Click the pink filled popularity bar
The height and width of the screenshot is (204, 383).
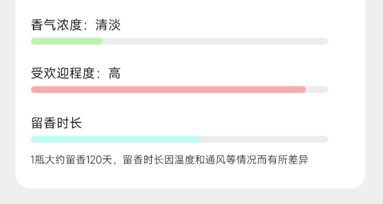pos(169,90)
